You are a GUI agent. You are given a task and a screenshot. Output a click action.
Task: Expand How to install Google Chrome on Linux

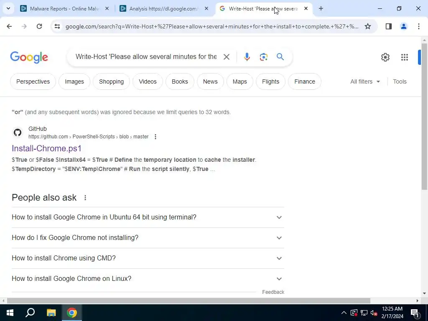148,279
